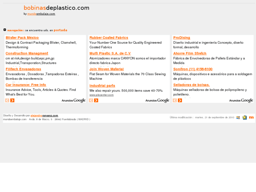Open Car Insurance: Free Info ad
Image resolution: width=256 pixels, height=192 pixels.
26,85
